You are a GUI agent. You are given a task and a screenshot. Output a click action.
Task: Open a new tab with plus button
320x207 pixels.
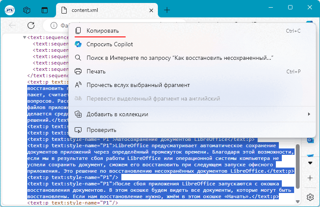coord(167,10)
